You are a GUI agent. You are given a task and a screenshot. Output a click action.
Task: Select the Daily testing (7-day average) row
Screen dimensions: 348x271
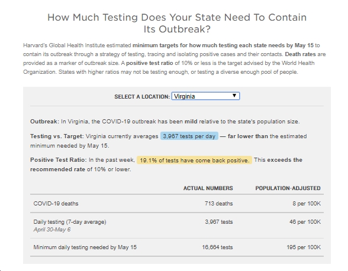177,226
